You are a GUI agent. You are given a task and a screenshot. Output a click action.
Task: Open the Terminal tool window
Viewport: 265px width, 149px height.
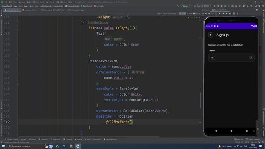68,139
